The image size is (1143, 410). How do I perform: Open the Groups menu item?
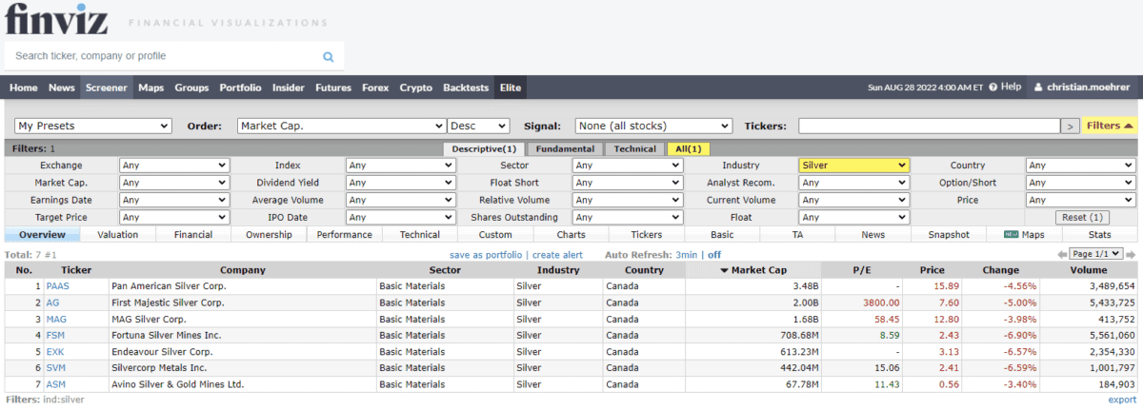tap(191, 88)
